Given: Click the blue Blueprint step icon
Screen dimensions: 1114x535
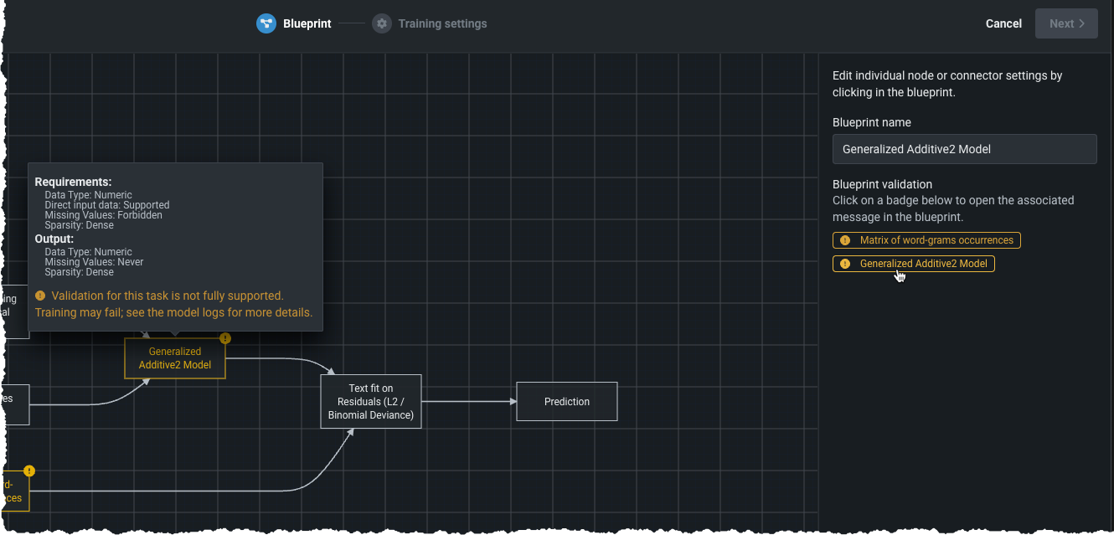Looking at the screenshot, I should [x=266, y=23].
